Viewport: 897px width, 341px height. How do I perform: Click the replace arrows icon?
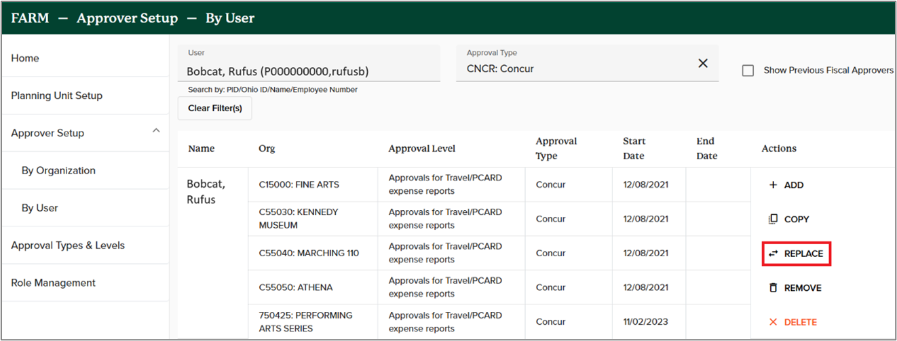coord(773,254)
